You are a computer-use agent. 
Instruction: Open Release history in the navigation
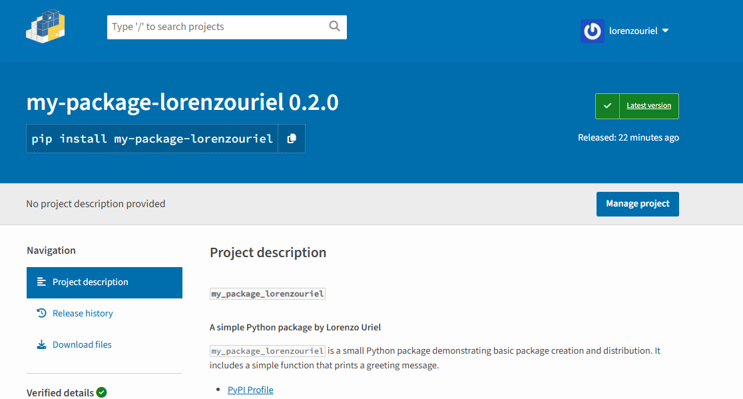(x=84, y=313)
